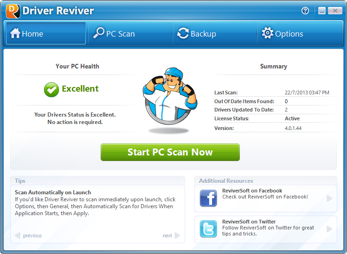Start PC Scan Now

170,152
